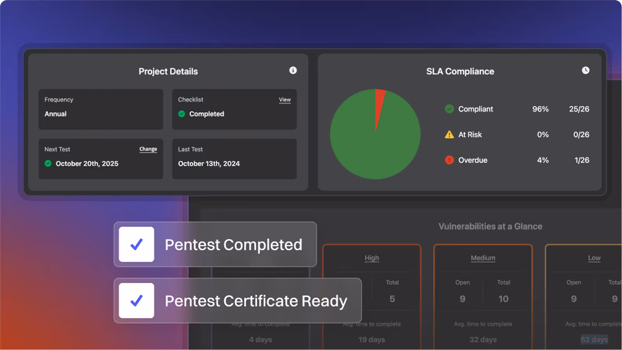
Task: Open the Checklist View link
Action: click(x=285, y=100)
